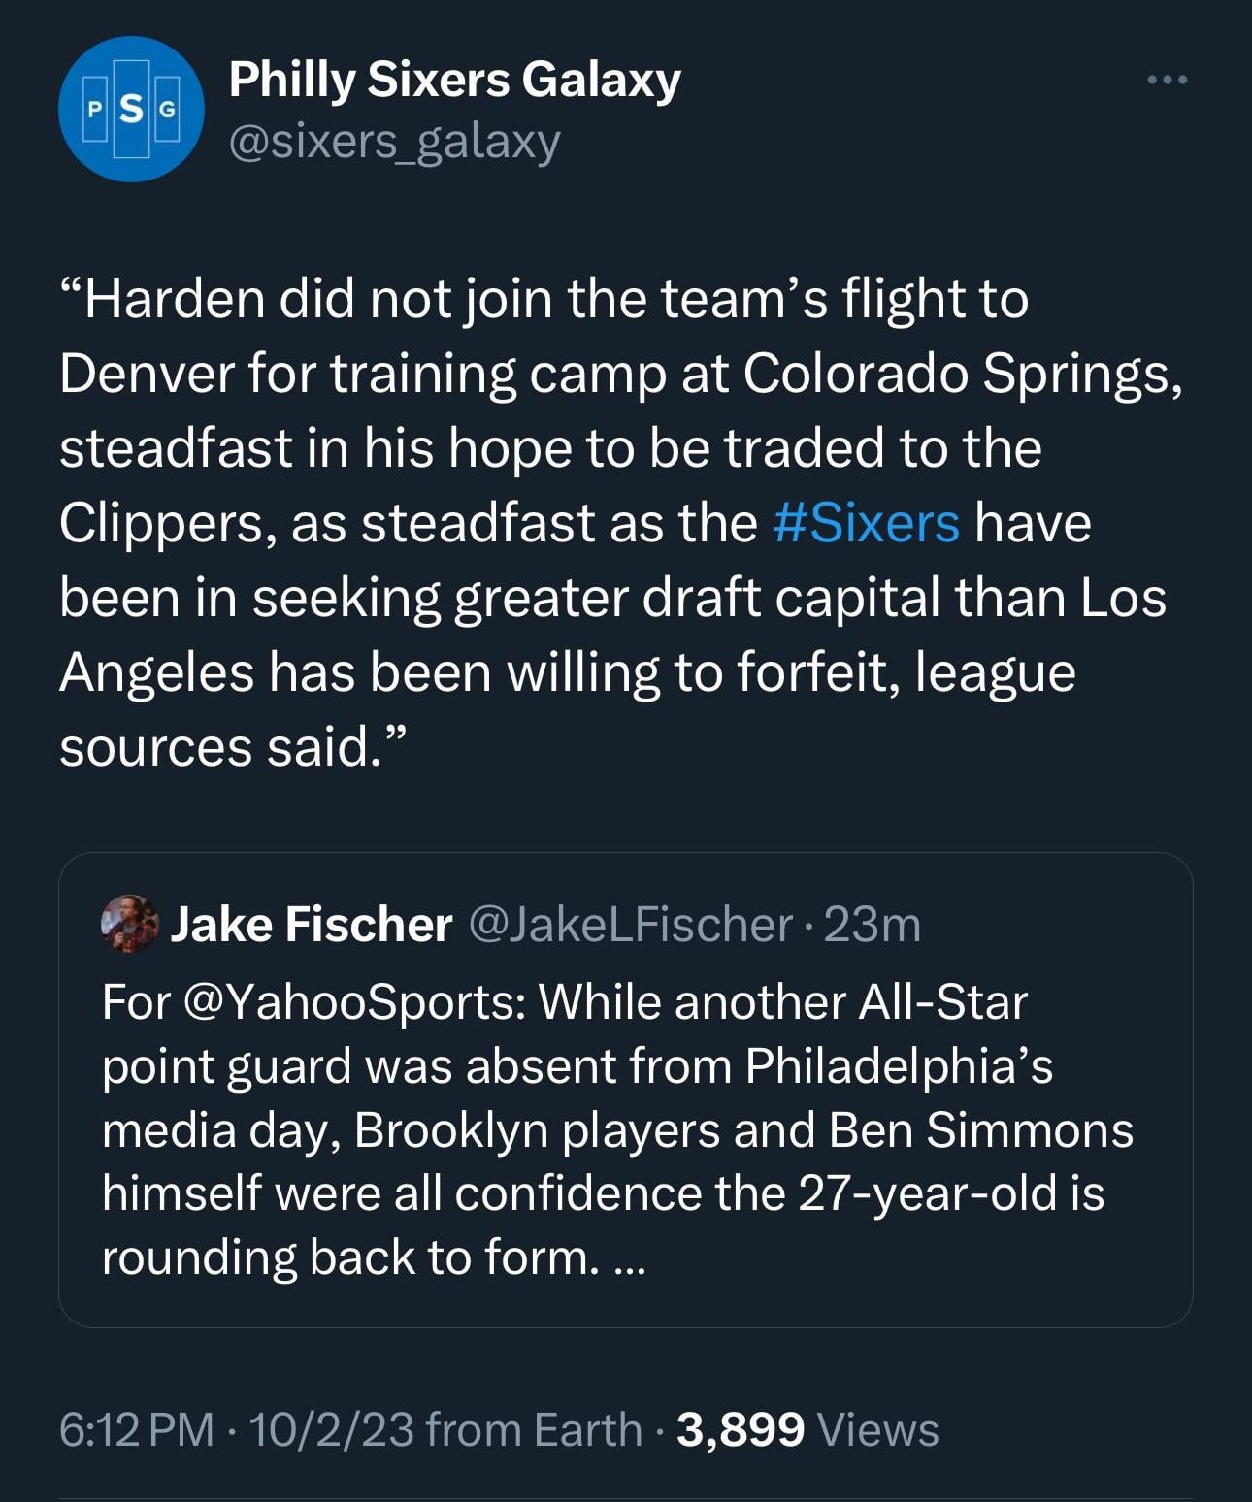Screen dimensions: 1252x1502
Task: Follow the #Sixers hashtag link
Action: pyautogui.click(x=866, y=523)
